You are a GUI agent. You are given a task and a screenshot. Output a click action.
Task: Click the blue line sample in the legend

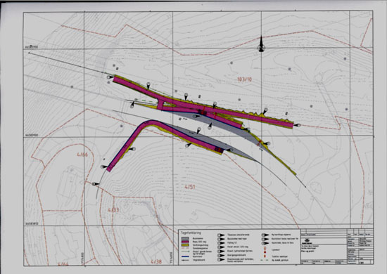coord(185,256)
